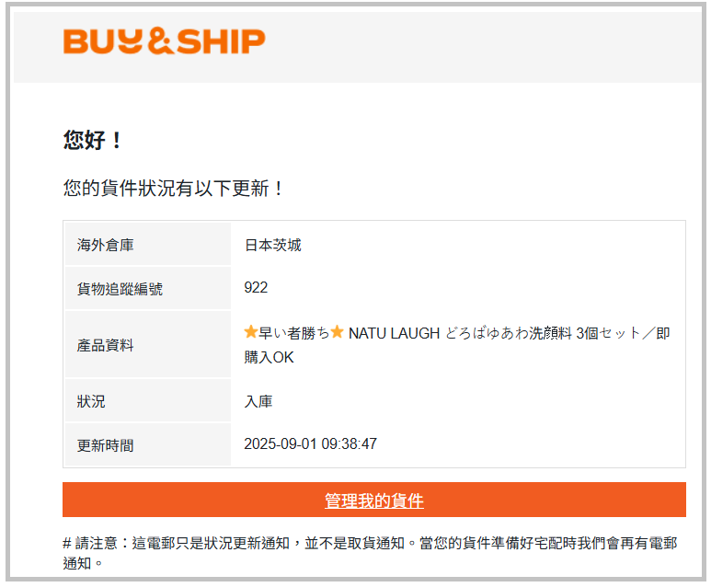Select the 產品資料 row label
Image resolution: width=711 pixels, height=587 pixels.
(106, 345)
